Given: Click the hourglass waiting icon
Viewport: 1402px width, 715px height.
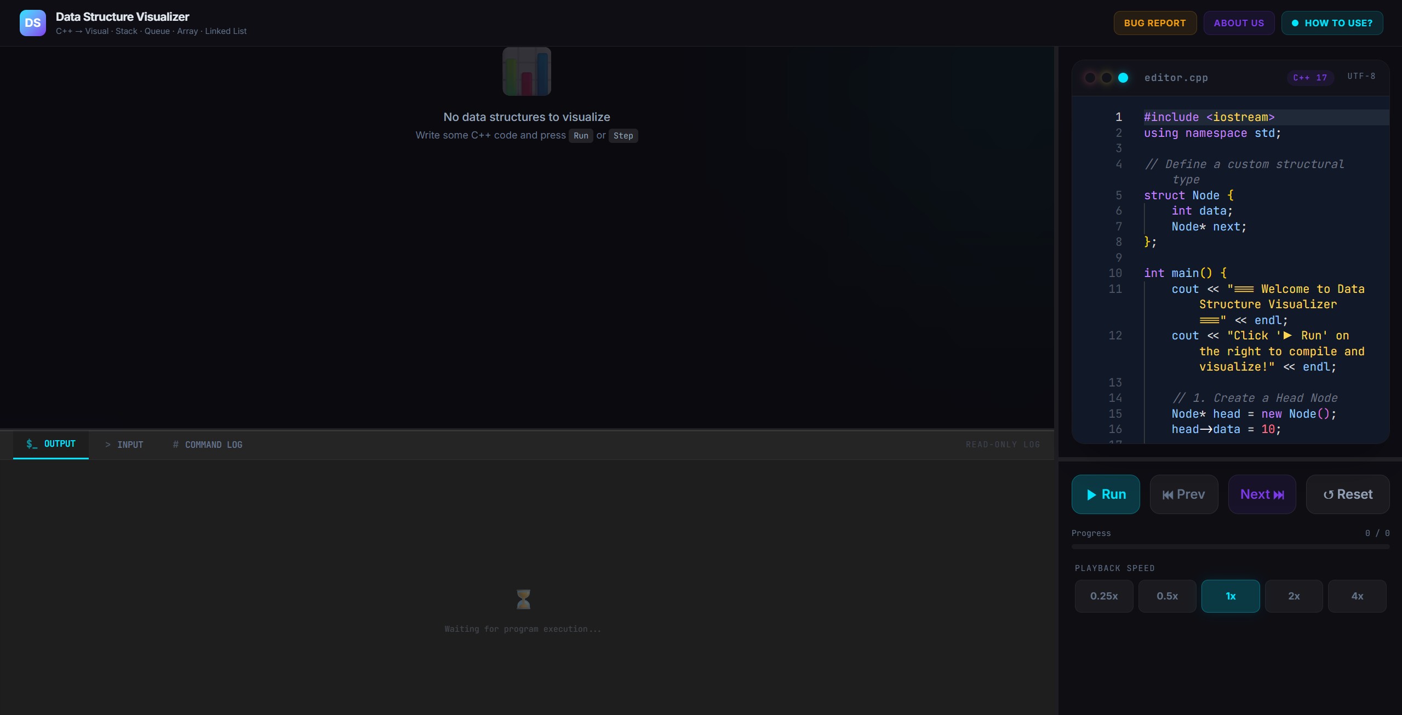Looking at the screenshot, I should tap(523, 599).
